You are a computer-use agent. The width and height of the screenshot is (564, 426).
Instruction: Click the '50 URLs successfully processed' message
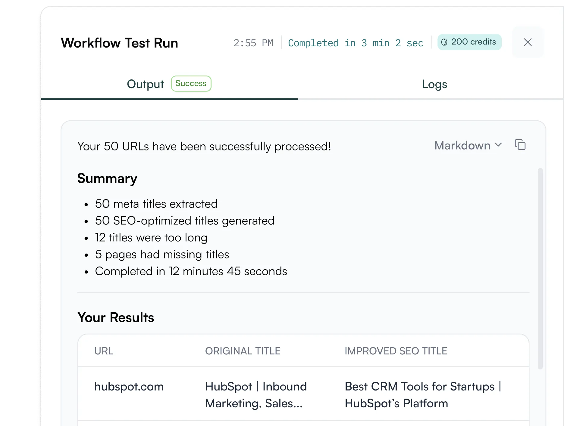coord(204,146)
